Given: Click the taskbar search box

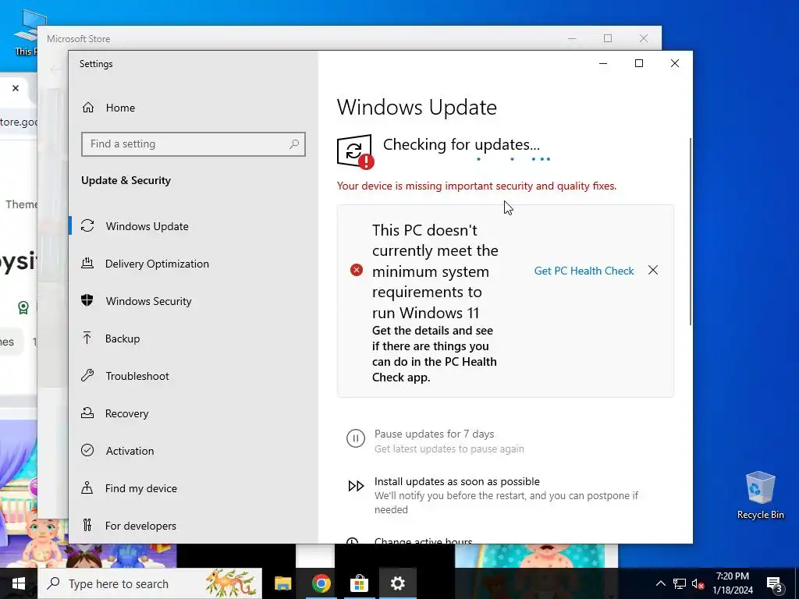Looking at the screenshot, I should tap(150, 583).
